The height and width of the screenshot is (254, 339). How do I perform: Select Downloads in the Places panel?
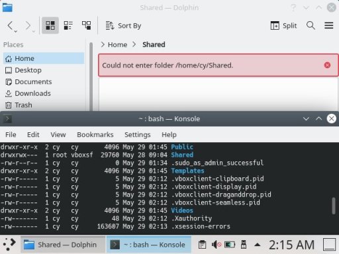pos(44,93)
